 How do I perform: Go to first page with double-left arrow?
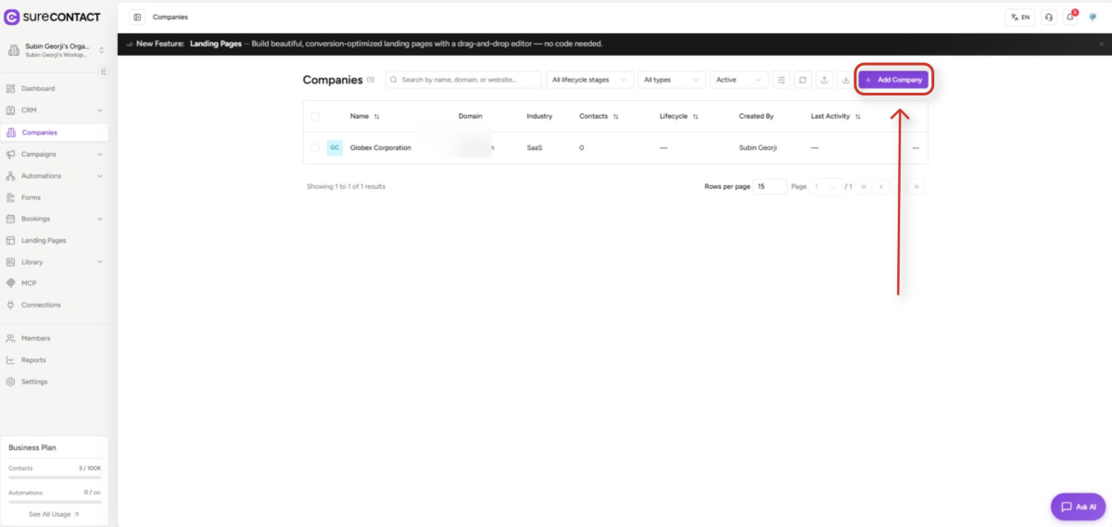(x=864, y=186)
